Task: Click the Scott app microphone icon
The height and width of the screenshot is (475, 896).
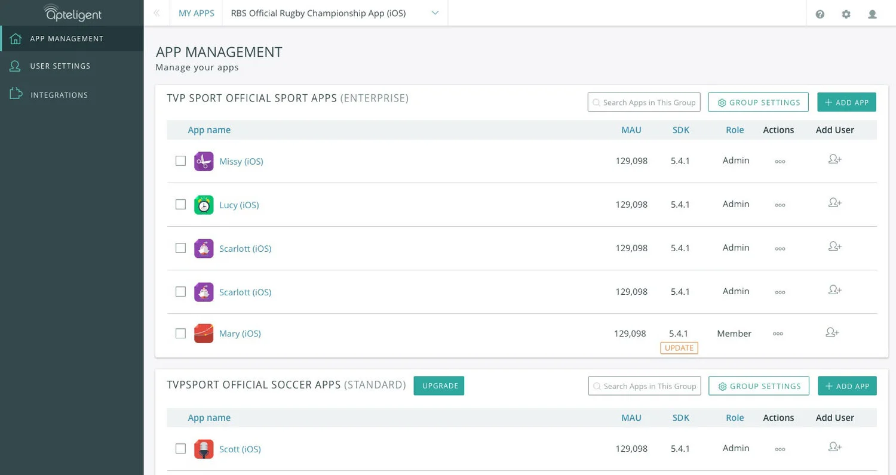Action: (204, 449)
